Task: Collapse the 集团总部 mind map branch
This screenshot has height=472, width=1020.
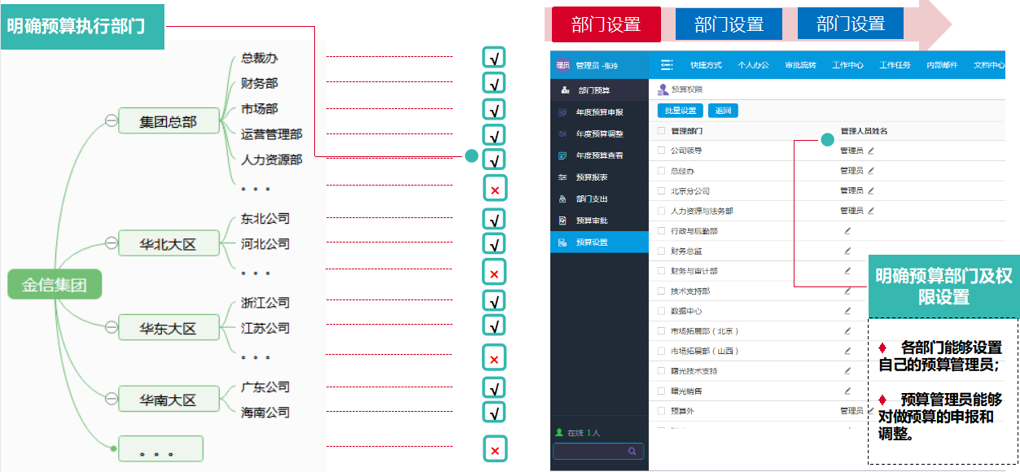Action: [x=111, y=121]
